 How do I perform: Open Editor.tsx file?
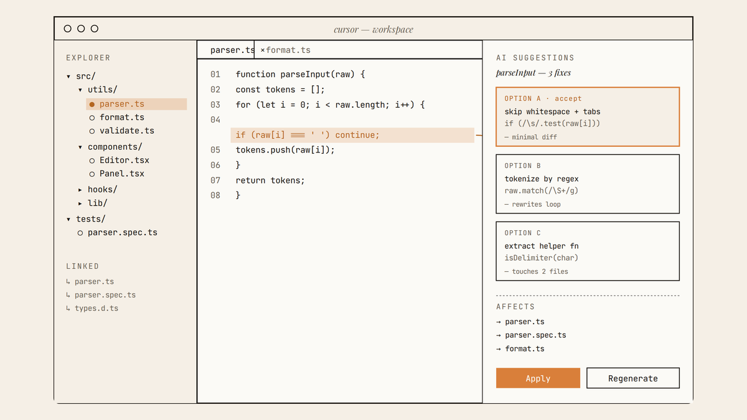click(120, 161)
